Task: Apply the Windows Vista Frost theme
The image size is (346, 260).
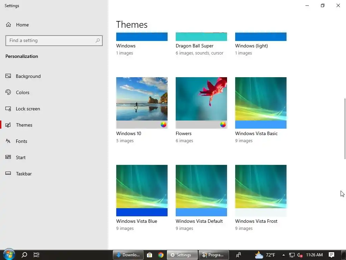Action: [261, 191]
